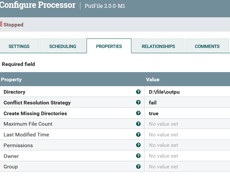Click the Group property help icon
230x186 pixels.
[138, 166]
